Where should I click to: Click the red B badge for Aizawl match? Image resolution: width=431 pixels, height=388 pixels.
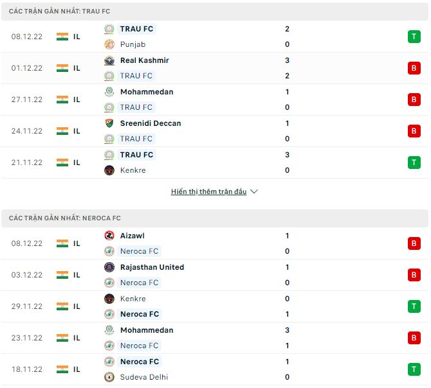pyautogui.click(x=414, y=243)
